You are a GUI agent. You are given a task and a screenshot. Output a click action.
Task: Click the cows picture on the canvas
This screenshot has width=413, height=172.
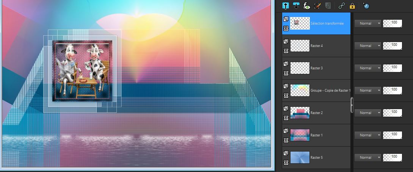(x=82, y=71)
